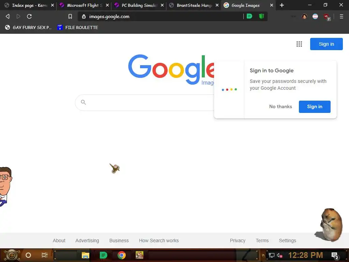Click the muted speaker tray icon
The height and width of the screenshot is (262, 349).
279,255
